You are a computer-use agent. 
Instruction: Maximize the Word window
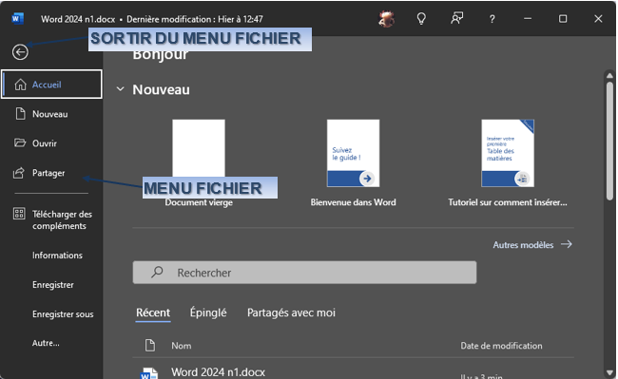coord(563,18)
